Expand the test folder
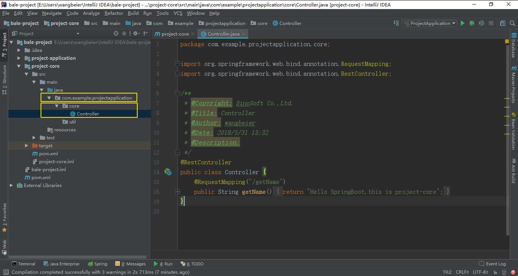This screenshot has height=276, width=518. pos(34,138)
